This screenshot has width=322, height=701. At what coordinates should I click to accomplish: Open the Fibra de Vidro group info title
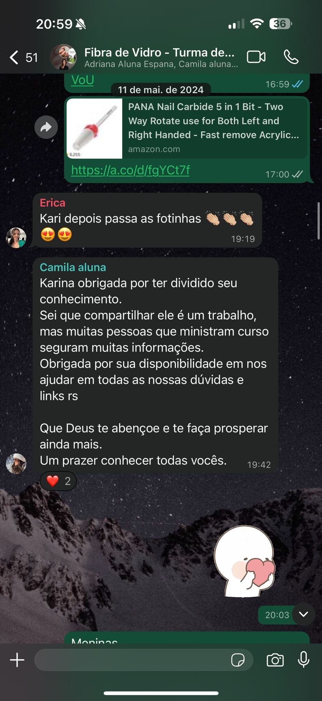point(159,53)
